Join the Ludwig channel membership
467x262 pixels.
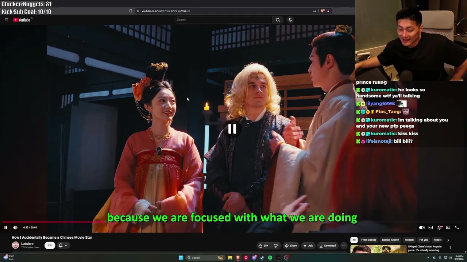[50, 245]
